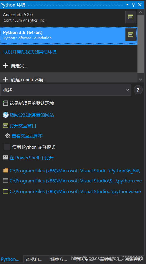Click 打开交互窗口 link
The width and height of the screenshot is (146, 264).
(23, 126)
